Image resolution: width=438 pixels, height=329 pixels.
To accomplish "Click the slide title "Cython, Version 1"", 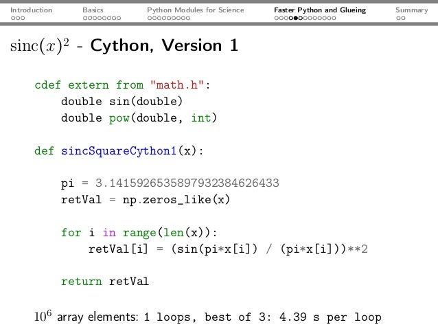I will point(164,45).
